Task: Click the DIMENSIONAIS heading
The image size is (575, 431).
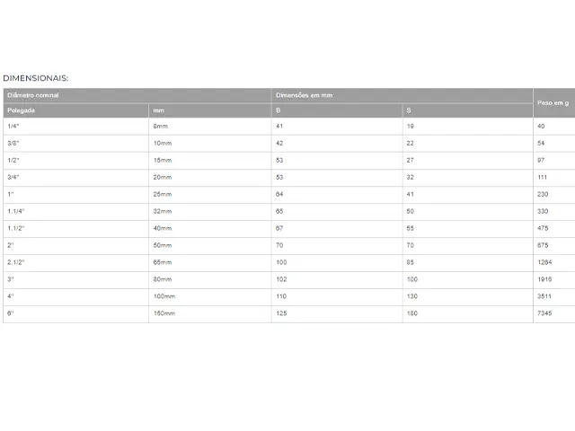Action: (36, 78)
